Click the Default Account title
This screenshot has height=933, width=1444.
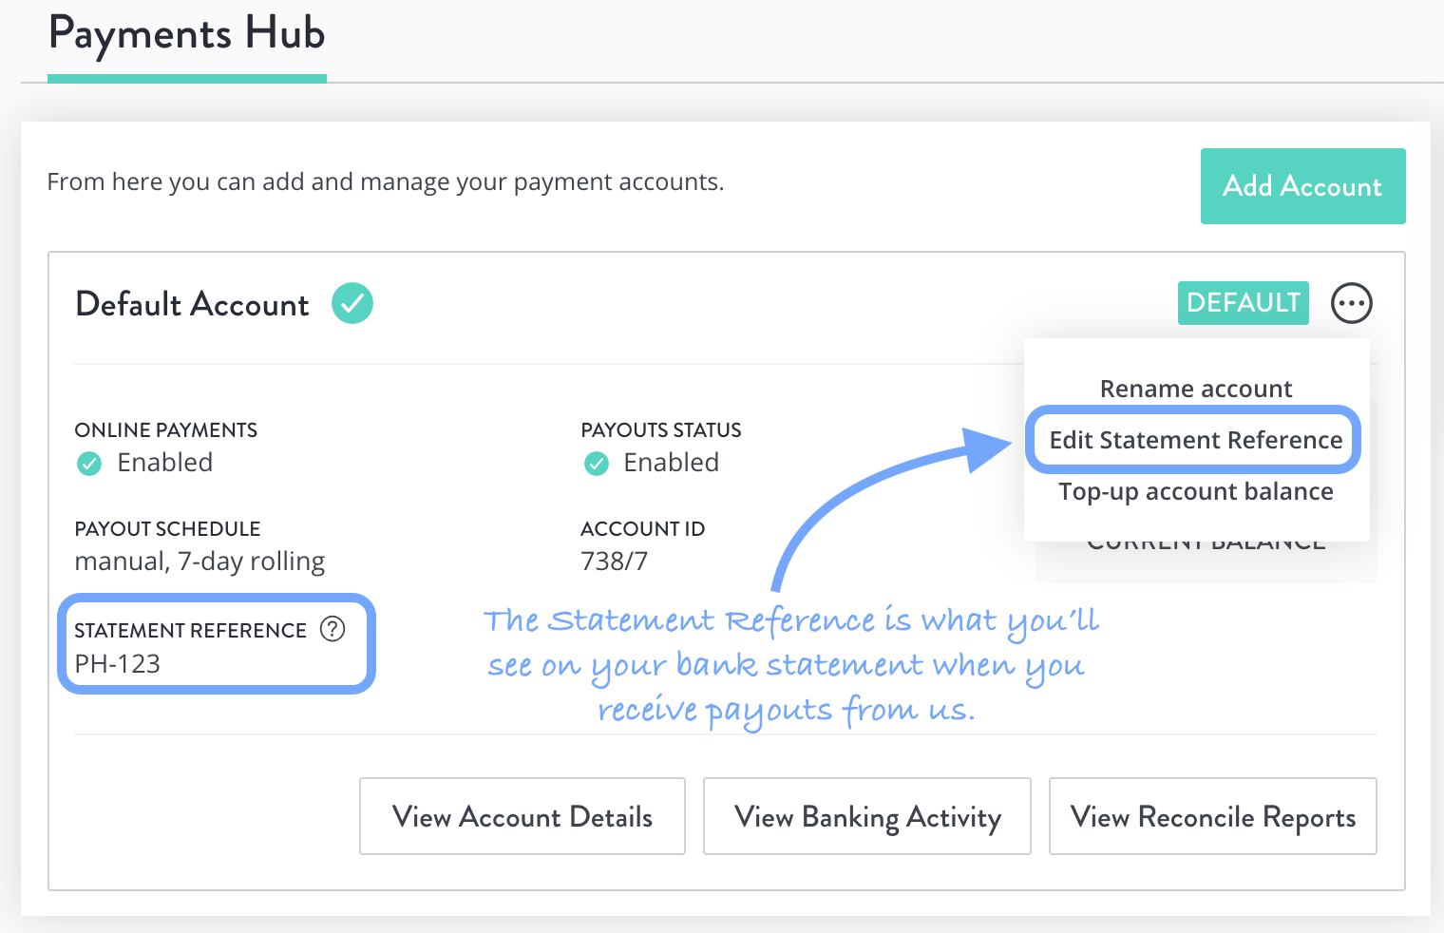pos(192,304)
